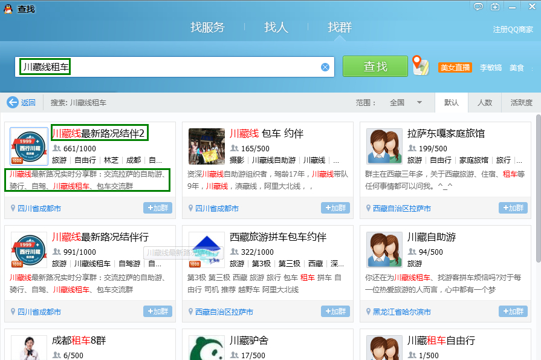The image size is (541, 360).
Task: Click the 返回 back arrow icon
Action: coord(13,102)
